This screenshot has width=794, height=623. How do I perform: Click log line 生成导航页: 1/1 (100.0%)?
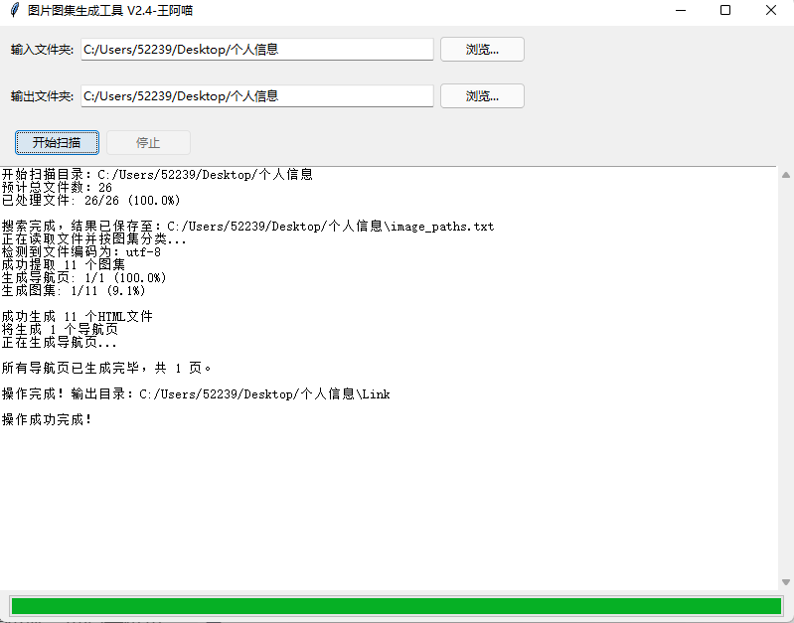[x=83, y=277]
